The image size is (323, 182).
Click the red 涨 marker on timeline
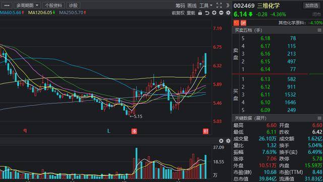(134, 131)
